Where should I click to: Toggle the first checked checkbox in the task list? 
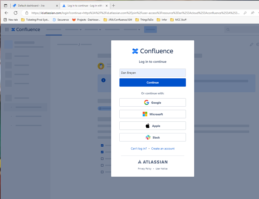click(102, 145)
